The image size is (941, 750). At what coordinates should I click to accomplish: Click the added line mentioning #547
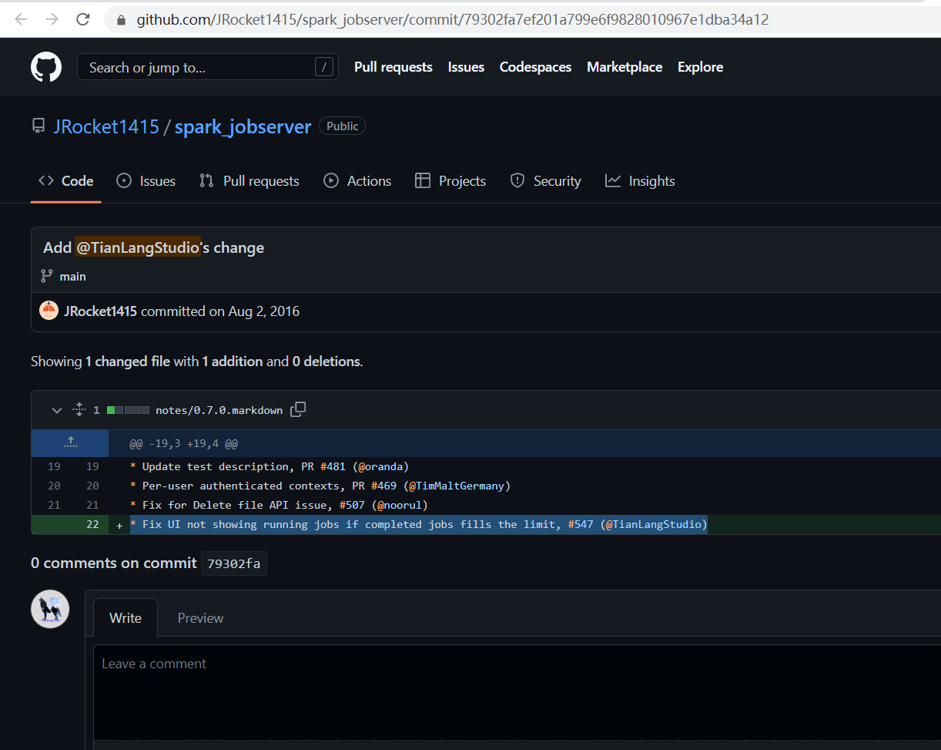(418, 524)
